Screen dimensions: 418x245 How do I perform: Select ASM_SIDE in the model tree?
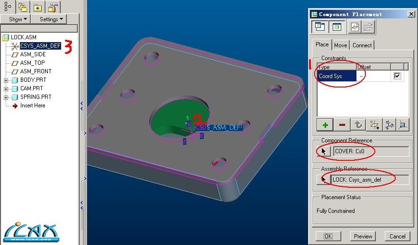pyautogui.click(x=33, y=54)
